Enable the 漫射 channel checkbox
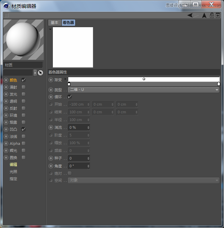This screenshot has height=228, width=224. click(x=23, y=87)
